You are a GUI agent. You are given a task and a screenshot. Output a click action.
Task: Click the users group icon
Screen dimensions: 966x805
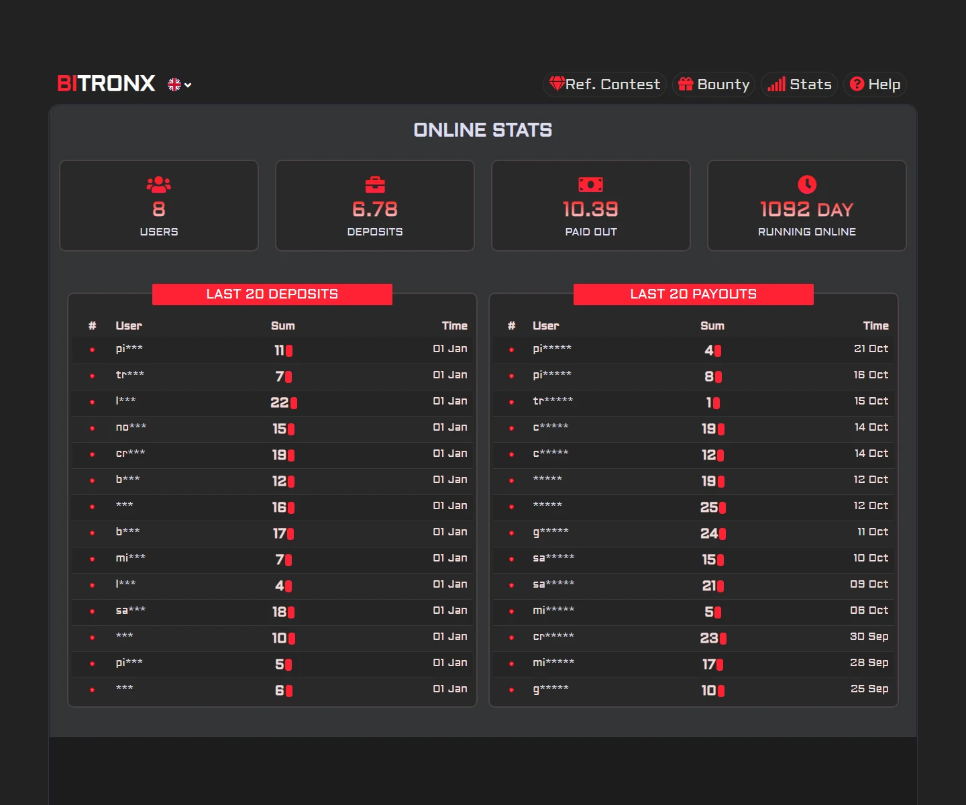pos(159,184)
